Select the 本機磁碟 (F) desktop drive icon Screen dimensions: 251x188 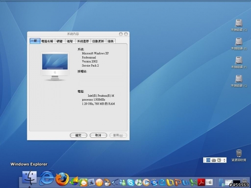(x=239, y=63)
